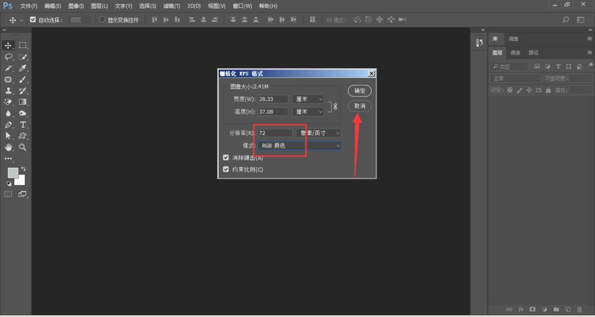
Task: Select the Brush tool
Action: tap(23, 80)
